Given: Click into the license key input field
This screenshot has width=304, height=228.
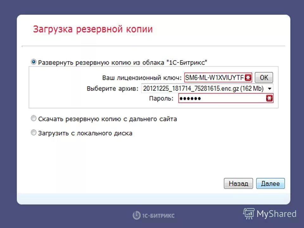Looking at the screenshot, I should [218, 78].
